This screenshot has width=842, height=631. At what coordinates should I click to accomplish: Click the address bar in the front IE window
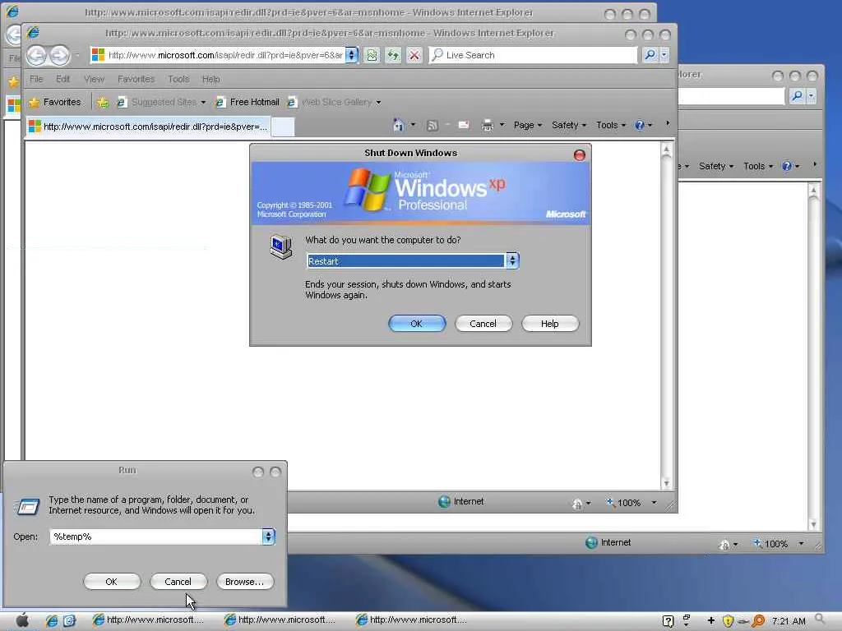click(x=217, y=55)
